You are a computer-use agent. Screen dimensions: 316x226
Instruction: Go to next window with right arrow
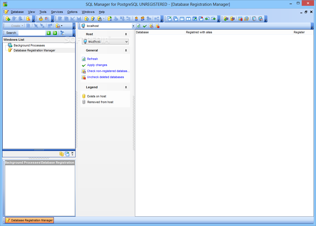pos(214,19)
